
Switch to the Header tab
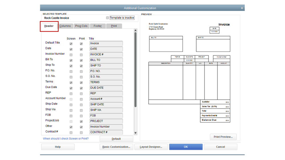tap(49, 26)
